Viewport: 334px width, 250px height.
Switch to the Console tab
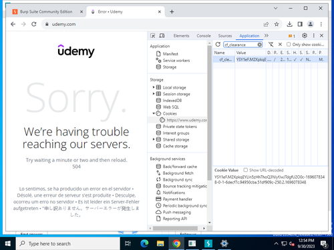pyautogui.click(x=204, y=36)
